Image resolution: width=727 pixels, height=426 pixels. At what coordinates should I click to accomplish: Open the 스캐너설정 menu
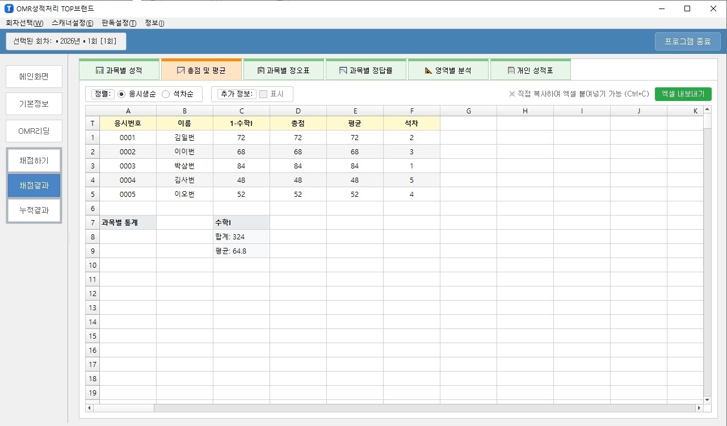[x=72, y=23]
